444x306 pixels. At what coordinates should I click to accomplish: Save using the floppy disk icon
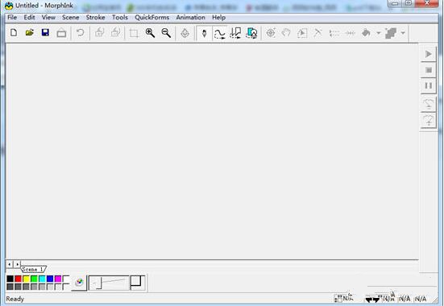click(x=45, y=33)
